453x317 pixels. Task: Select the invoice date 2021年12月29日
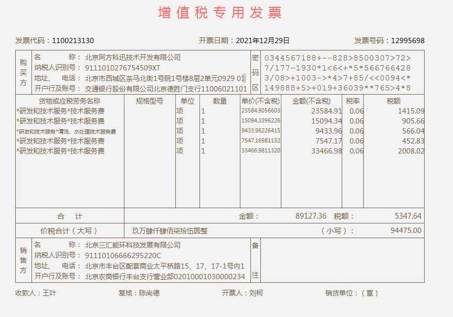point(262,40)
